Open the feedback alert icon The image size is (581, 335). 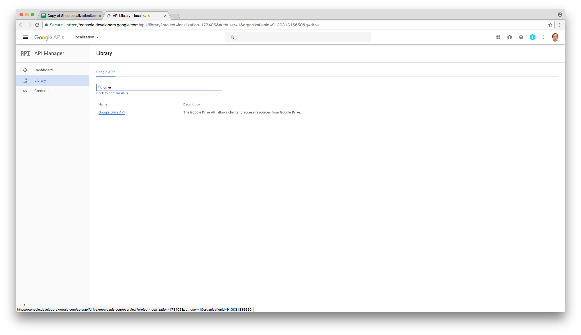(510, 37)
